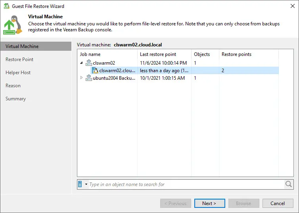The width and height of the screenshot is (299, 213).
Task: Select the ubuntu2004 Backu... job row
Action: click(178, 78)
